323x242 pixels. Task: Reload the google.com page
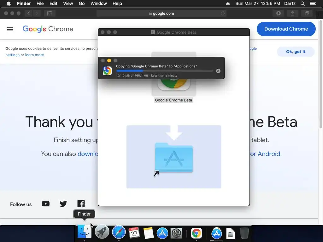(223, 13)
